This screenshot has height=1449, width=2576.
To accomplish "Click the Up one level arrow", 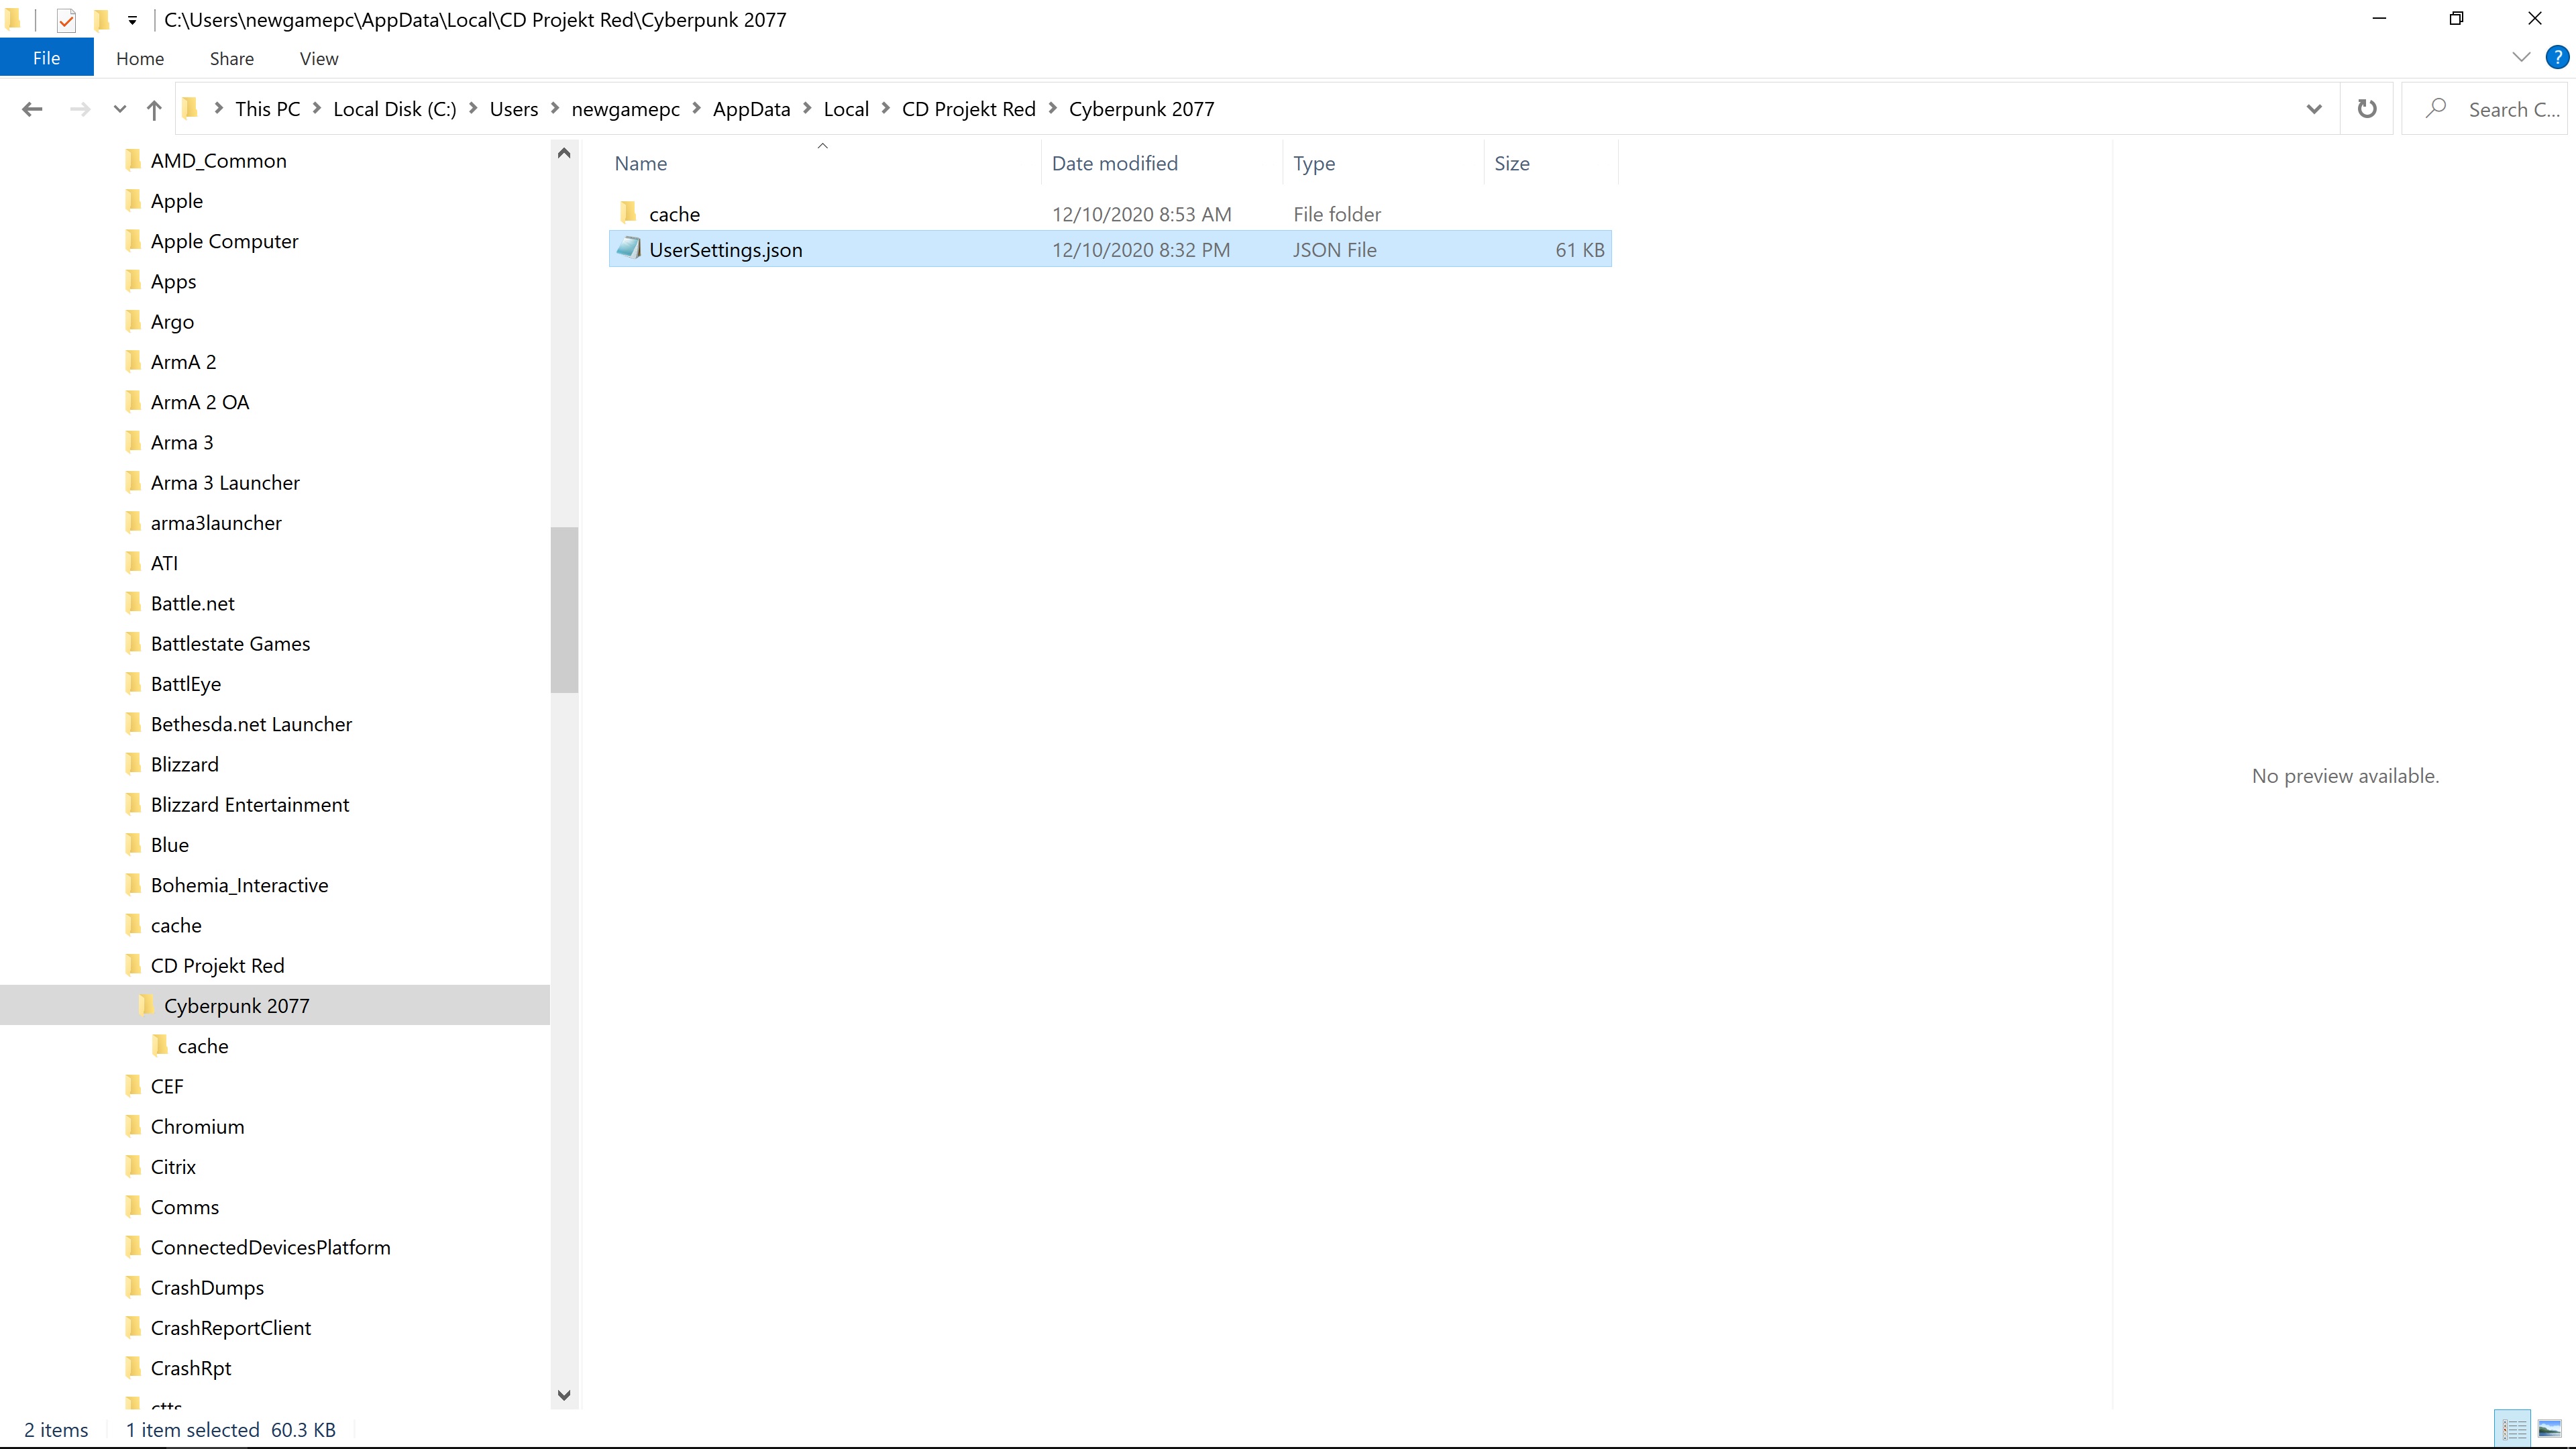I will click(154, 109).
